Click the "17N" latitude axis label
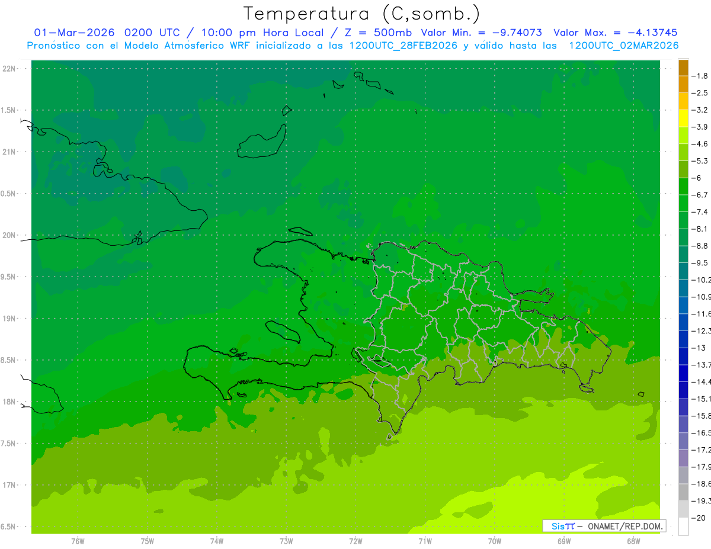 9,485
